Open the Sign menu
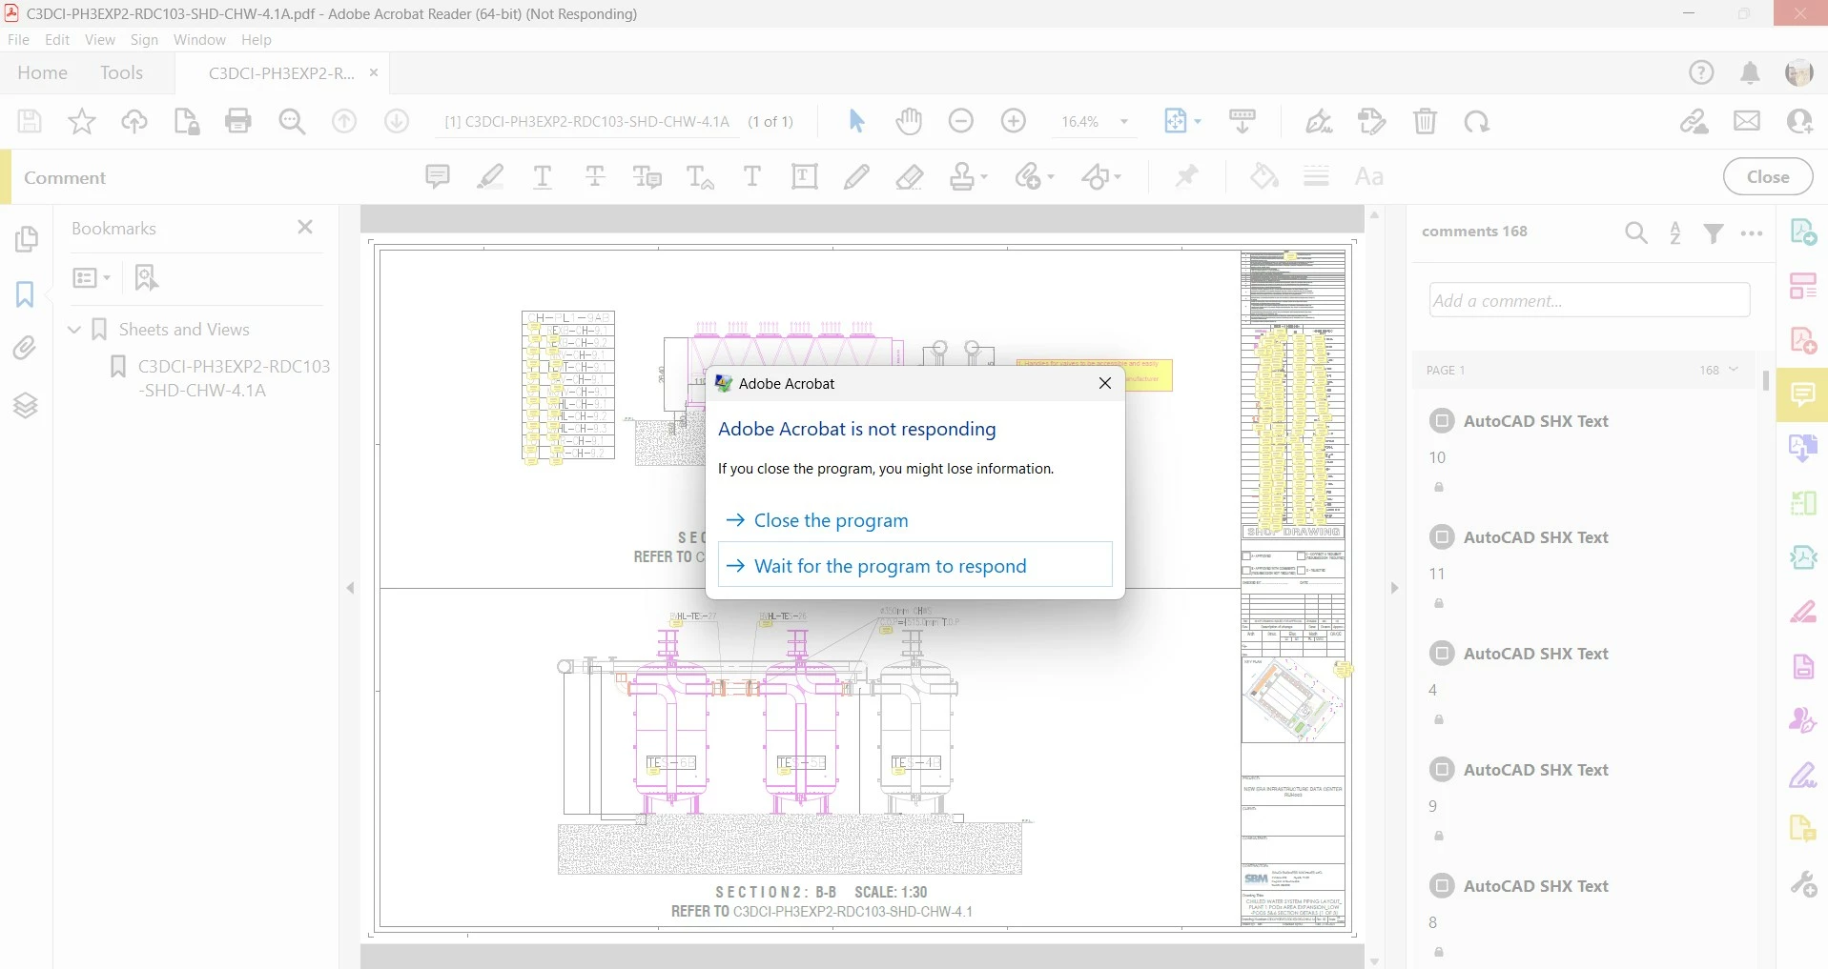The height and width of the screenshot is (969, 1828). click(x=144, y=39)
